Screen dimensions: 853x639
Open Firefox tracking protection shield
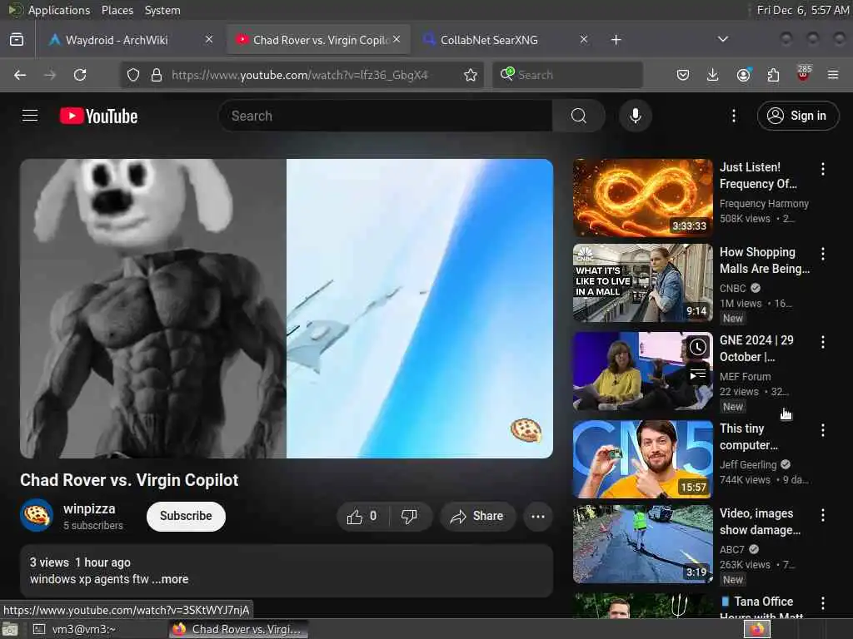click(x=133, y=75)
